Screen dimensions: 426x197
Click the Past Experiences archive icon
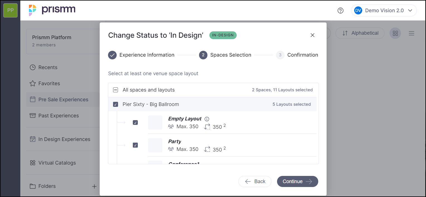[x=33, y=116]
